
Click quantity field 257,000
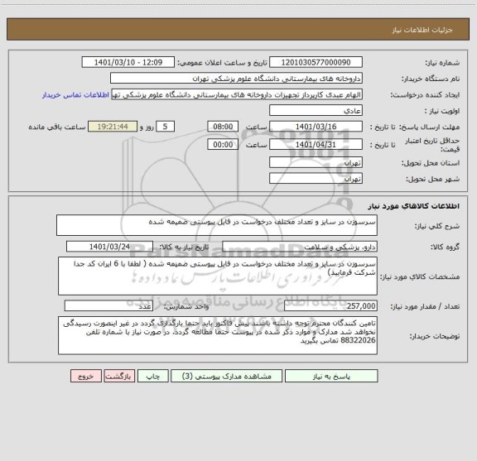[x=330, y=306]
